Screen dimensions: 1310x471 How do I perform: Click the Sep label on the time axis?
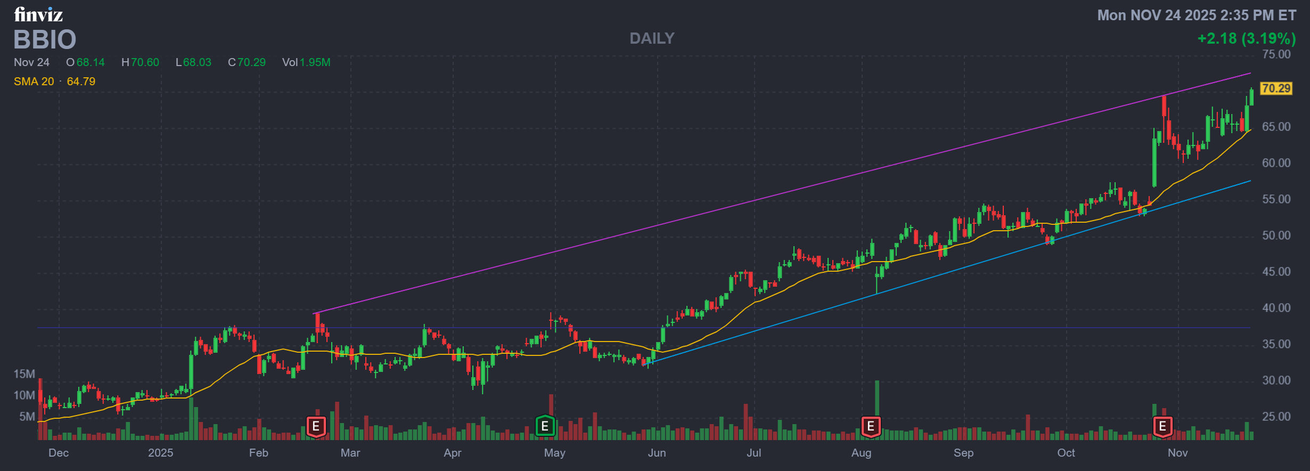click(963, 453)
